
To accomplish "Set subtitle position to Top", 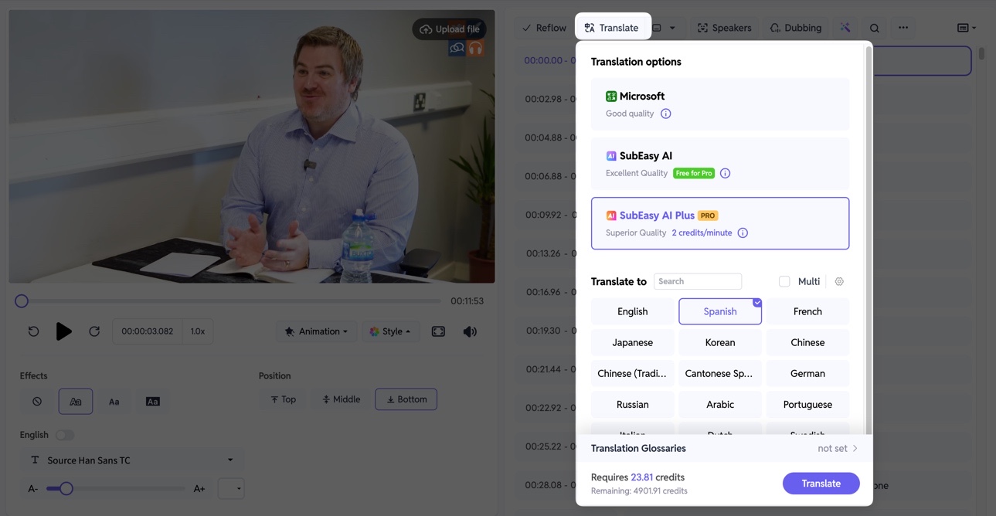I will coord(284,399).
